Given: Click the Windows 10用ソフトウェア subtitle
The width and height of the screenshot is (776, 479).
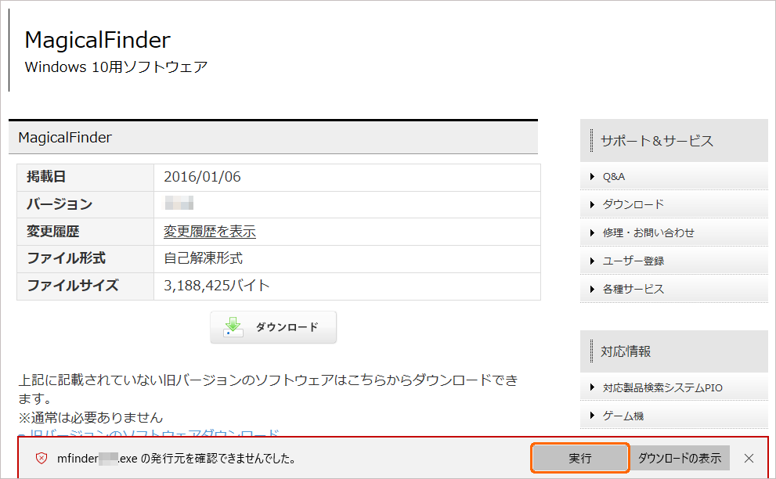Looking at the screenshot, I should coord(117,67).
